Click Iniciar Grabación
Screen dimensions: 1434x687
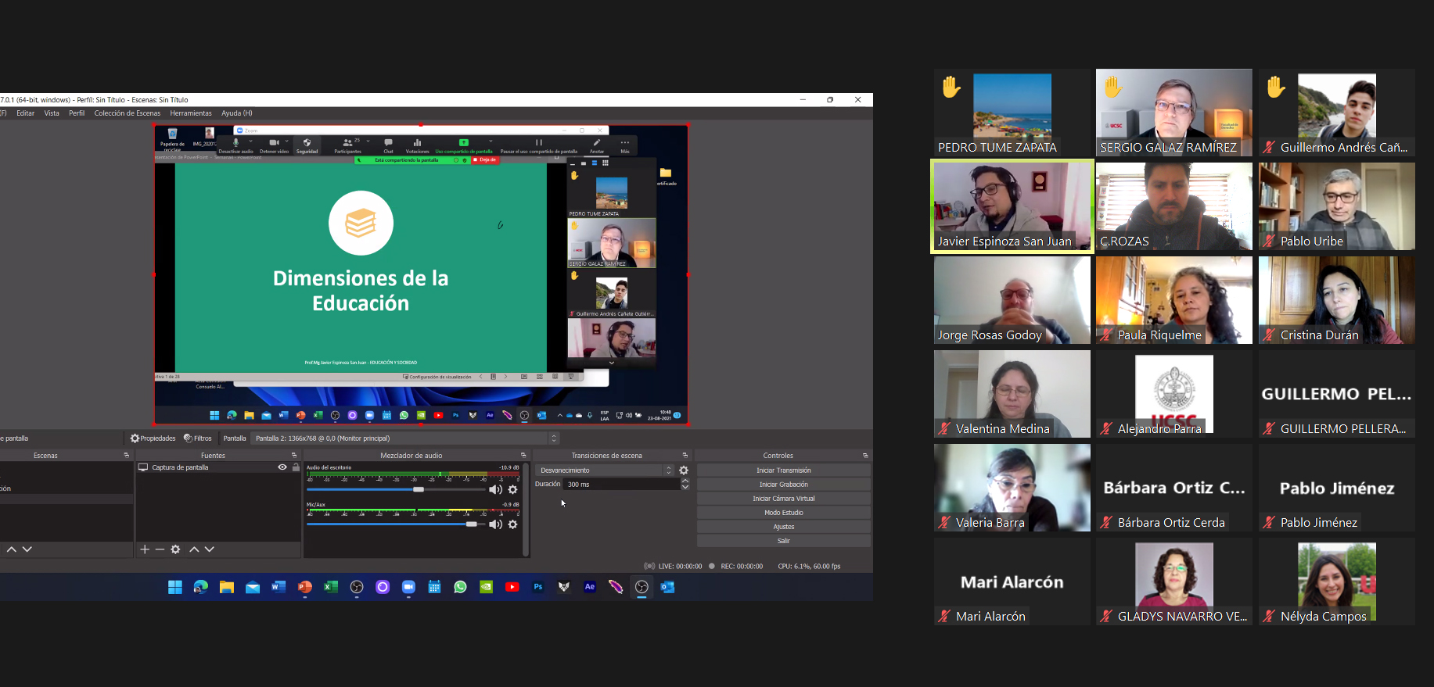(784, 485)
